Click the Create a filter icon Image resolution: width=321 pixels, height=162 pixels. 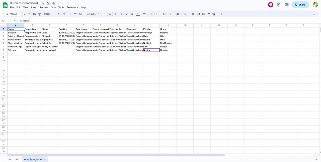[x=209, y=14]
